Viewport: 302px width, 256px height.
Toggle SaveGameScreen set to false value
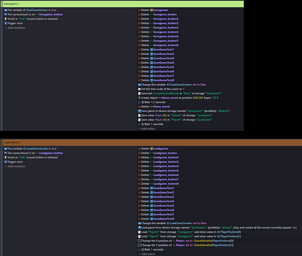tap(199, 84)
